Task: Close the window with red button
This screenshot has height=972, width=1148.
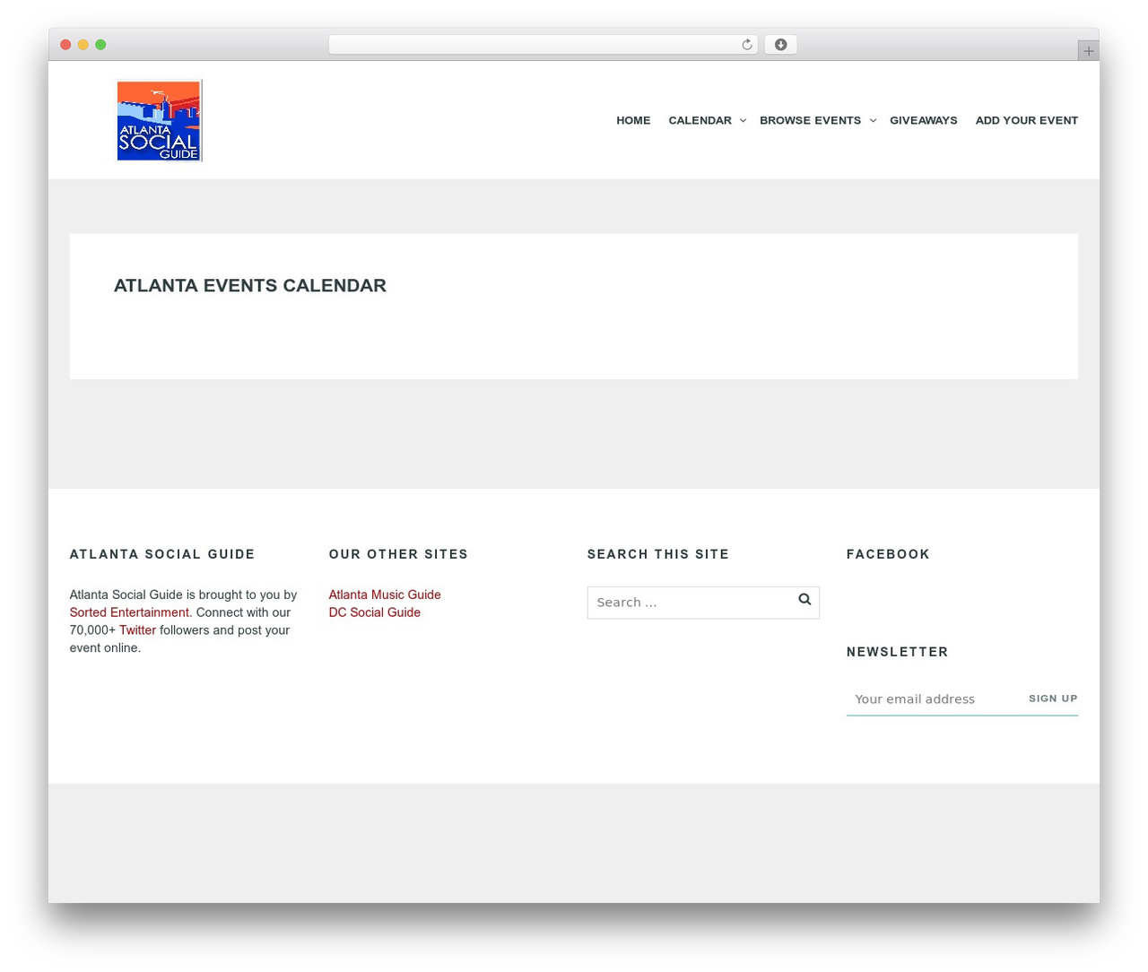Action: (65, 45)
